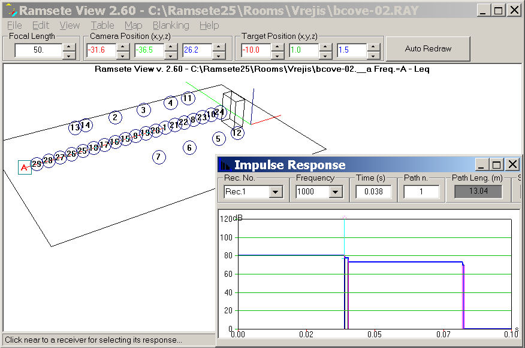Image resolution: width=525 pixels, height=348 pixels.
Task: Select receiver 13 in room view
Action: 74,127
